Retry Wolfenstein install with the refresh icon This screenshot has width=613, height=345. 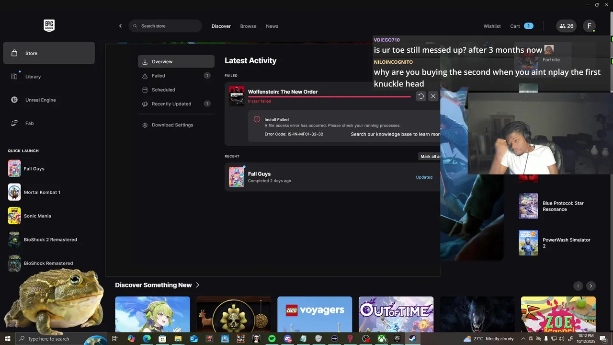(420, 96)
